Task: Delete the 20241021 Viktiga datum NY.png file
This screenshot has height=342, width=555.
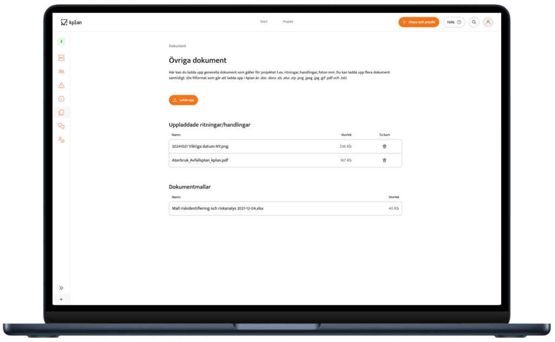Action: (x=384, y=146)
